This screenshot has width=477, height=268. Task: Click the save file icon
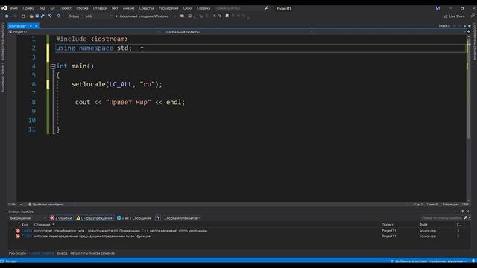click(x=37, y=16)
